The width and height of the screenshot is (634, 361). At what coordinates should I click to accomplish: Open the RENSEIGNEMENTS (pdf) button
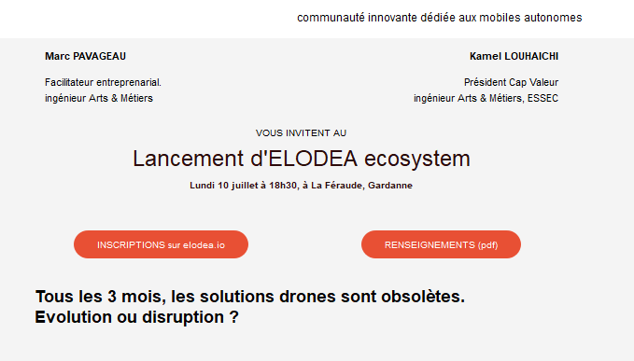click(441, 244)
